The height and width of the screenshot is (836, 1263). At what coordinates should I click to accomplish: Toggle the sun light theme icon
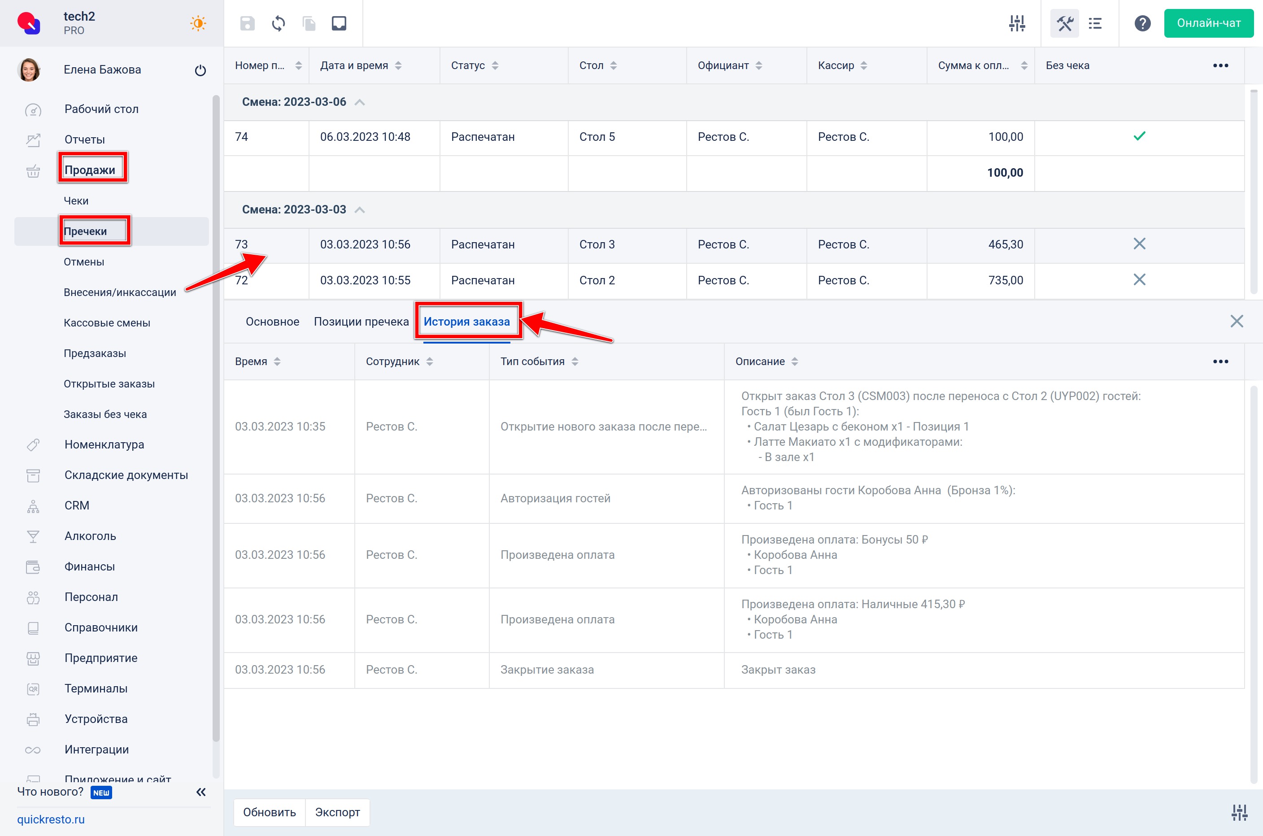coord(198,23)
